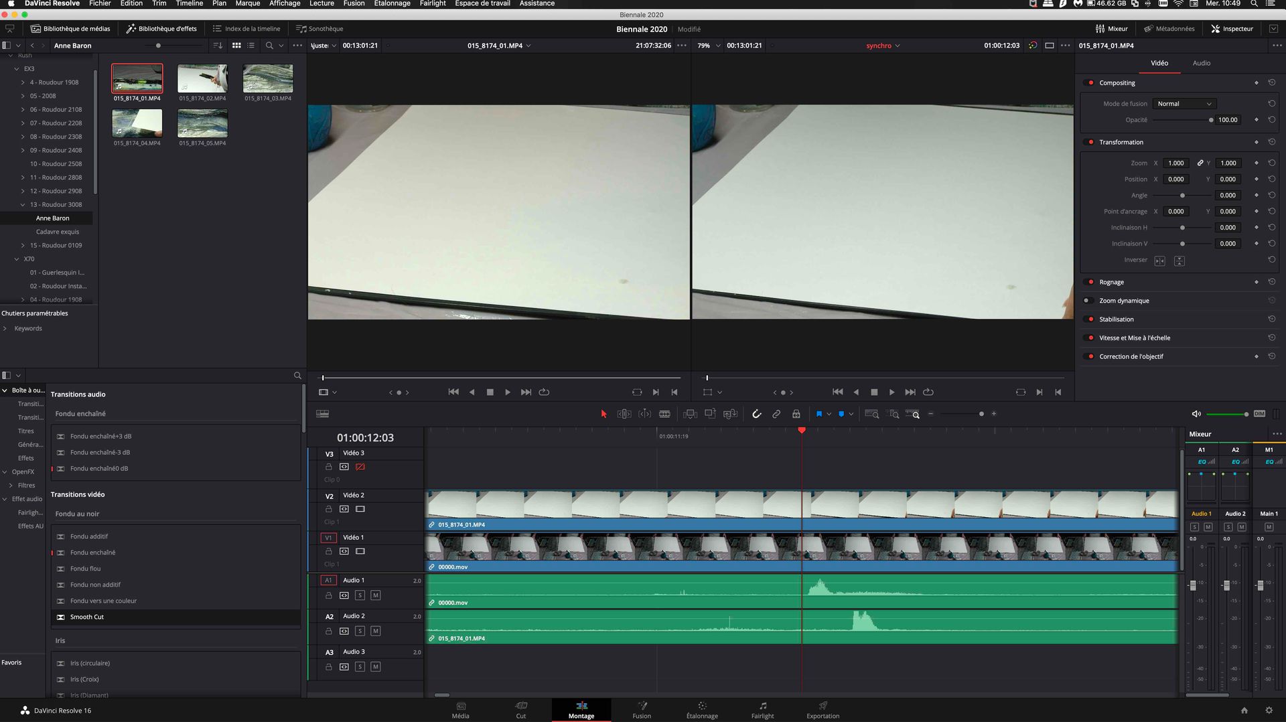Add a blue flag to the clip
Image resolution: width=1286 pixels, height=722 pixels.
(x=818, y=414)
